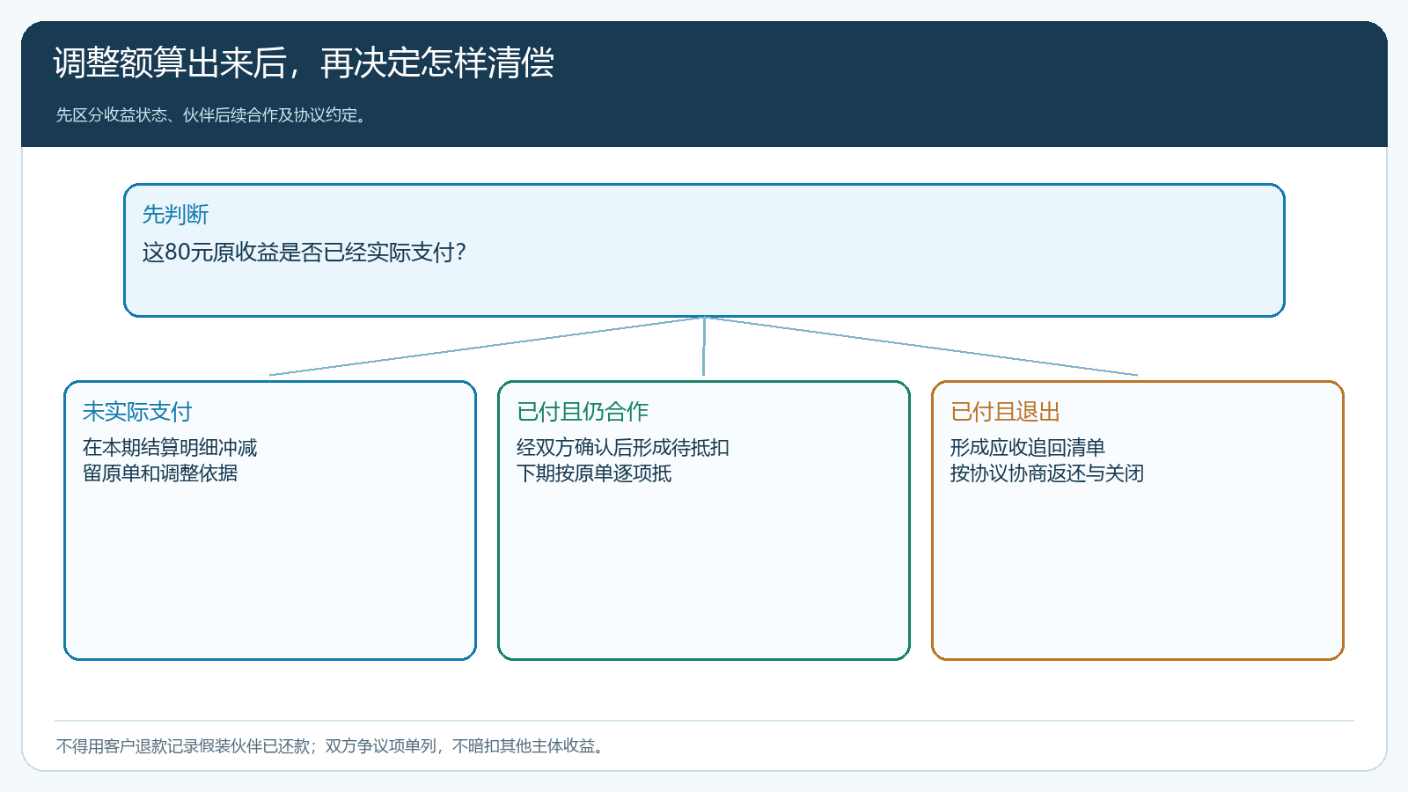Select the line 下期按原单逐项抵
This screenshot has height=792, width=1408.
(594, 473)
